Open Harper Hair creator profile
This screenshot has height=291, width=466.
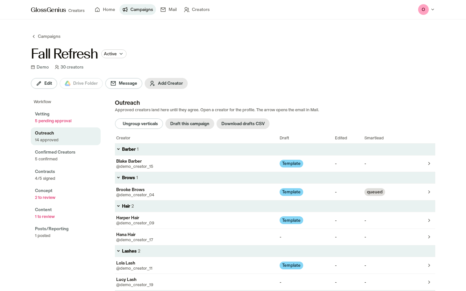[128, 218]
